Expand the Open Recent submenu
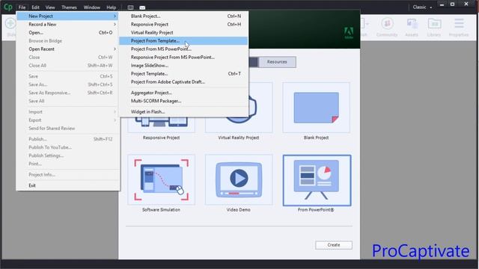The image size is (479, 269). pos(68,49)
